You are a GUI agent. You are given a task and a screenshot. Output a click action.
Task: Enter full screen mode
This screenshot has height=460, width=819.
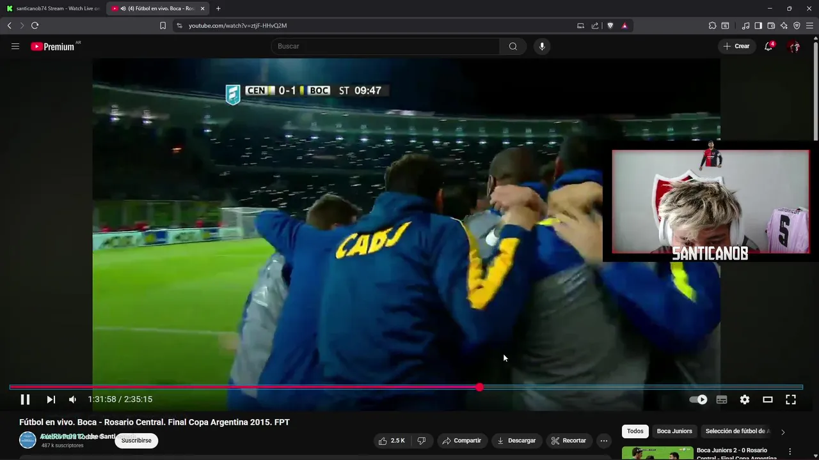tap(791, 399)
